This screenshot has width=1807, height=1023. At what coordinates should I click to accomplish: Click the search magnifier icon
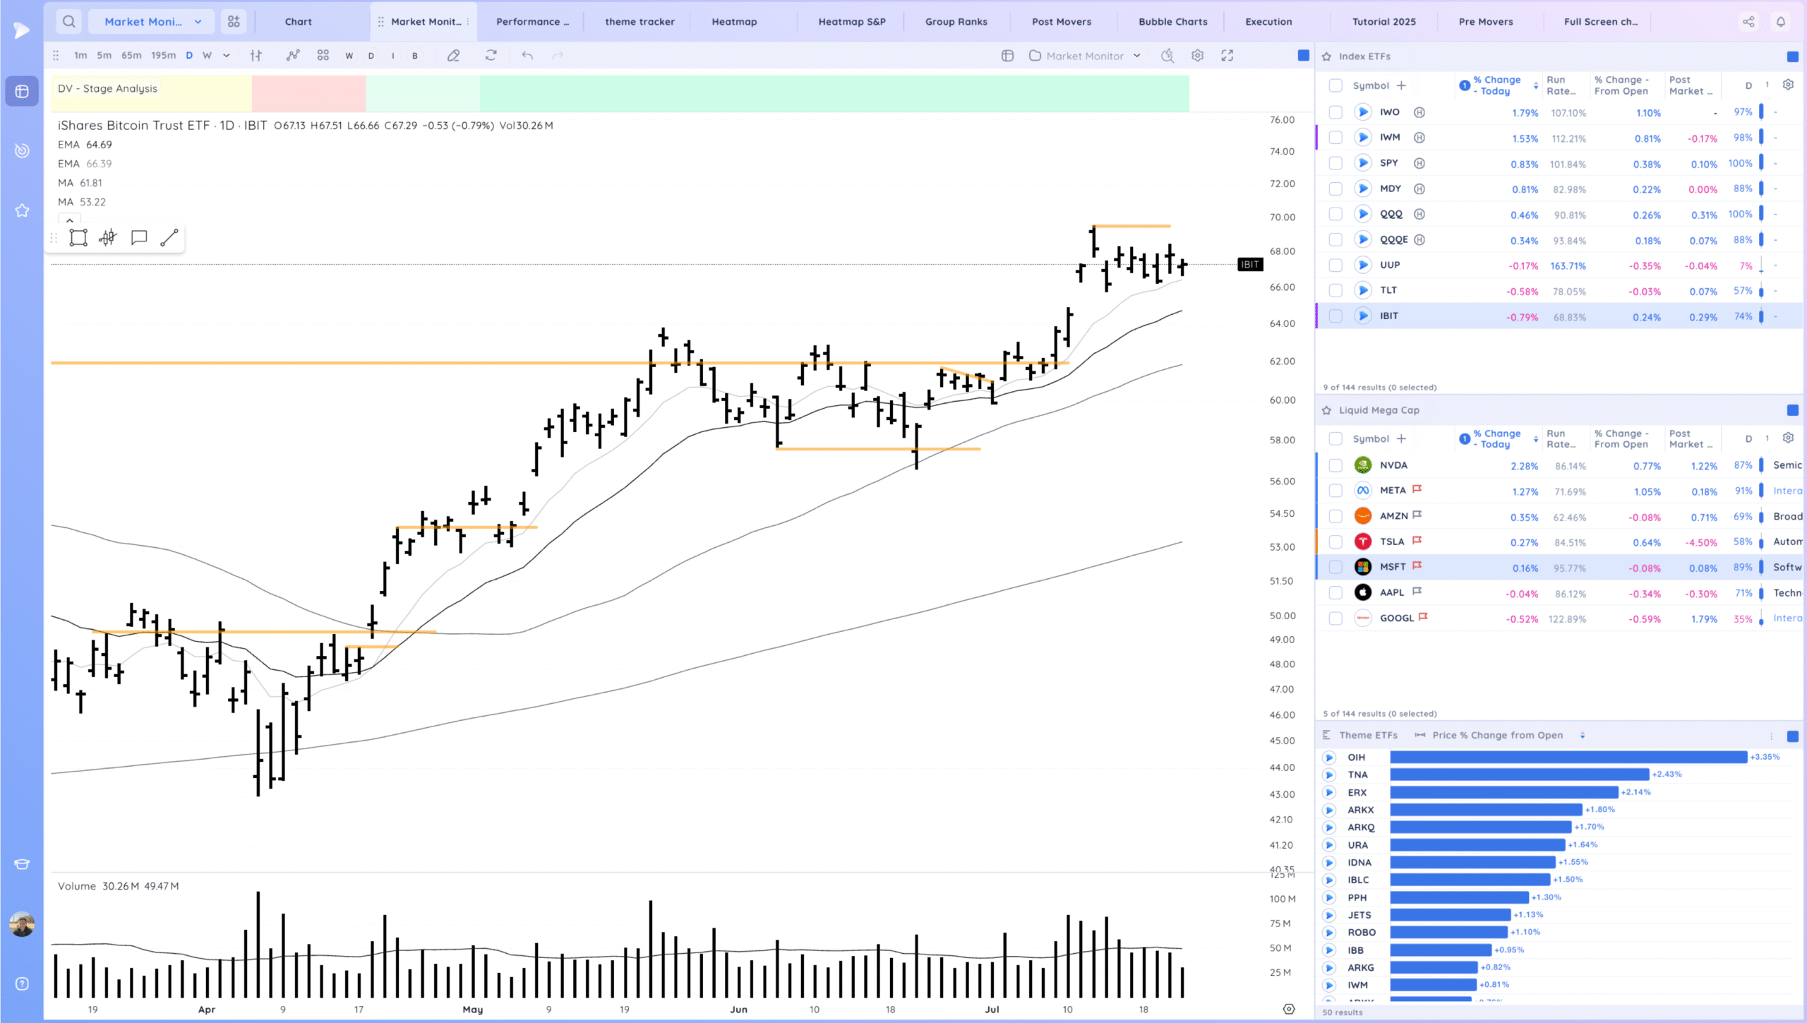[x=68, y=22]
